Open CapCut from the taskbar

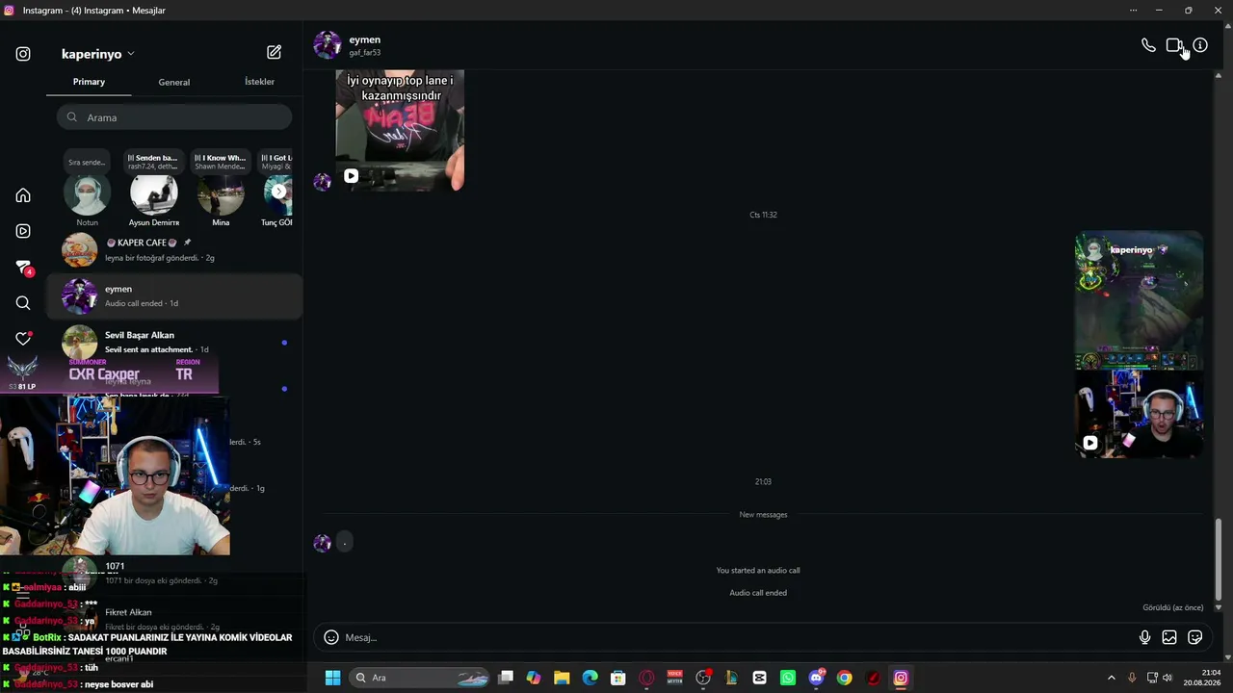[760, 678]
